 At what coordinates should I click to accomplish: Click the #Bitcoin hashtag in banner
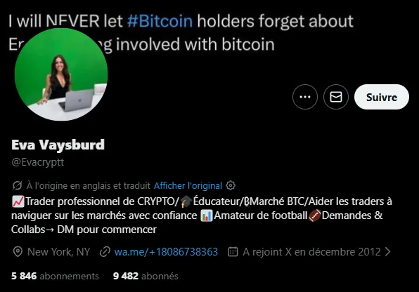pos(160,21)
